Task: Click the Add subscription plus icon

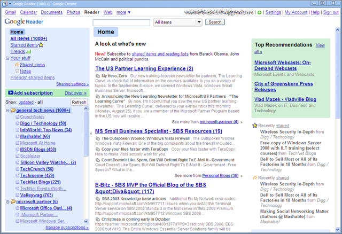Action: coord(11,92)
